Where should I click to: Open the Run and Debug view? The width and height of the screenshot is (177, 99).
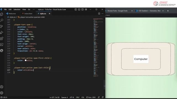pyautogui.click(x=2, y=32)
